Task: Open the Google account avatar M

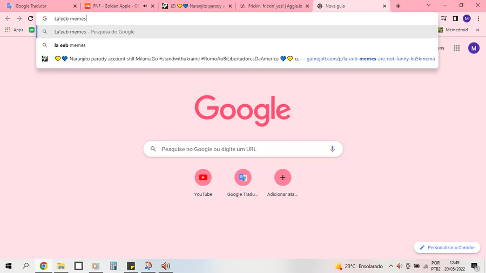Action: pos(474,48)
